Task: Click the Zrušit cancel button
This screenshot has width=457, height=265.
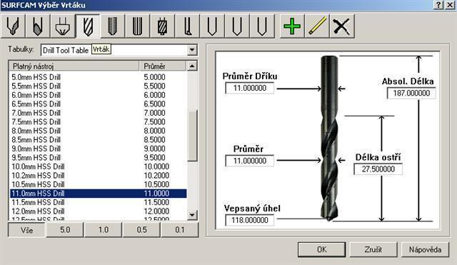Action: tap(373, 249)
